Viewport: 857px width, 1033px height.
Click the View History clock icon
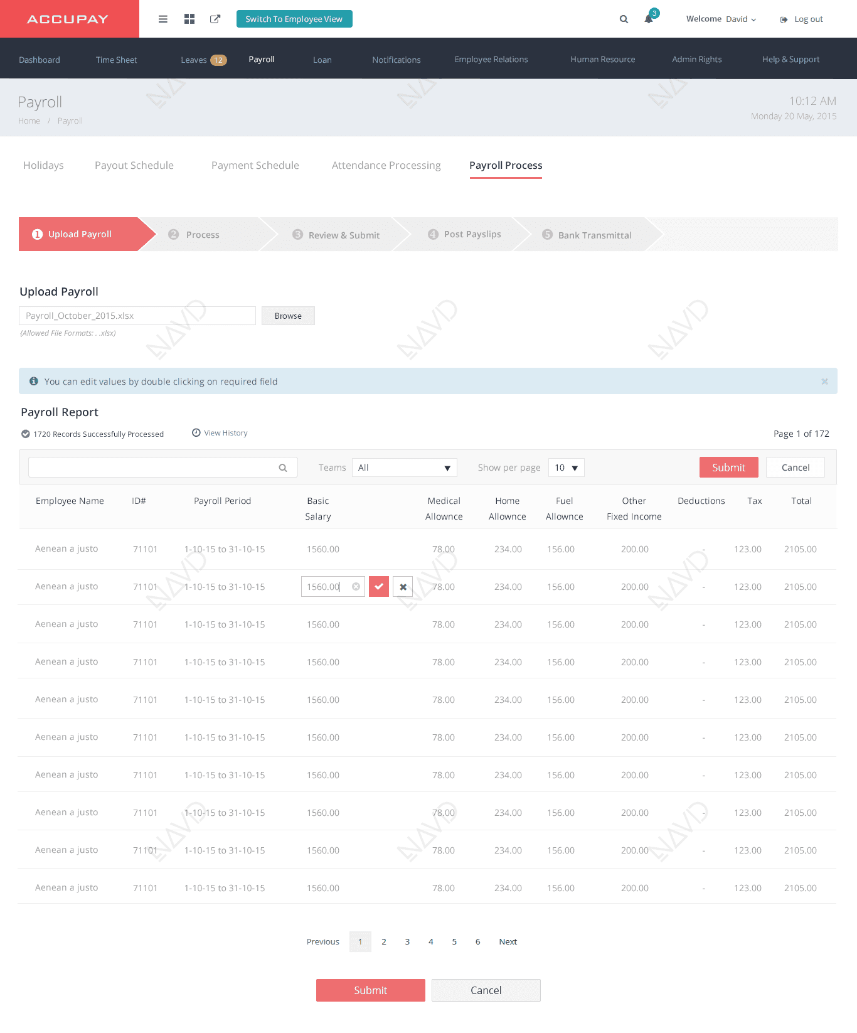[x=196, y=432]
